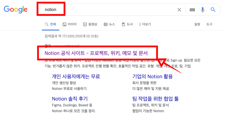Open 개인 사용자에게는 무료 sitelink
226x117 pixels.
[x=76, y=76]
